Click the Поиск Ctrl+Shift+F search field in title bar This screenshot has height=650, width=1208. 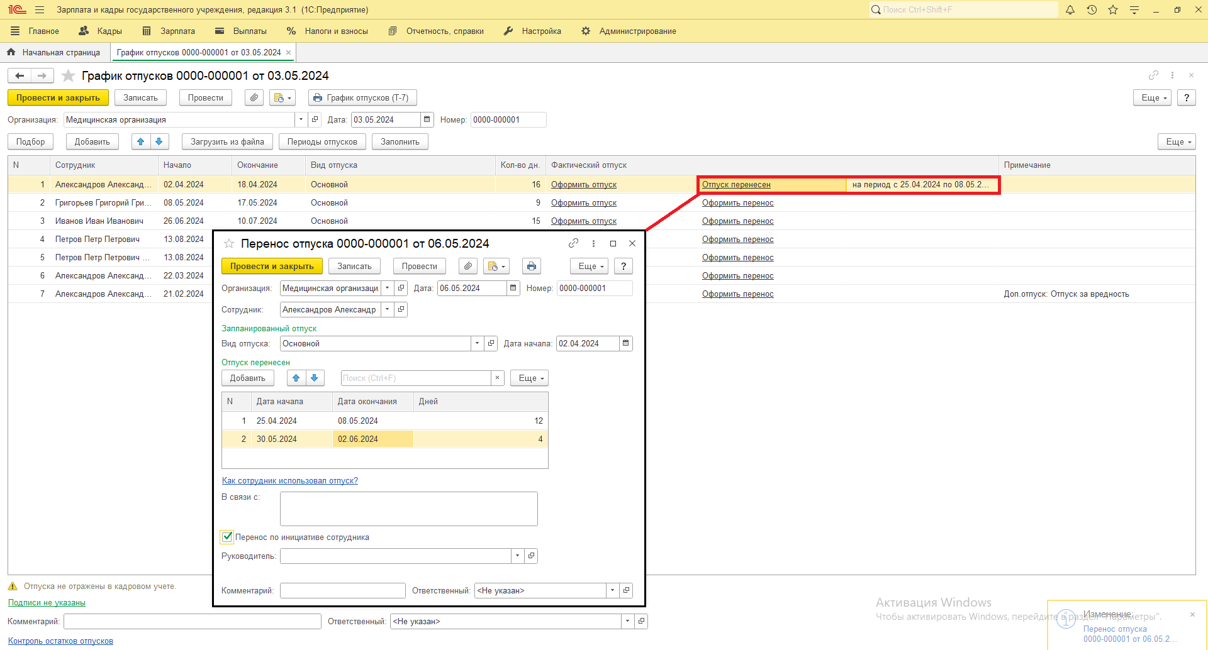coord(963,10)
